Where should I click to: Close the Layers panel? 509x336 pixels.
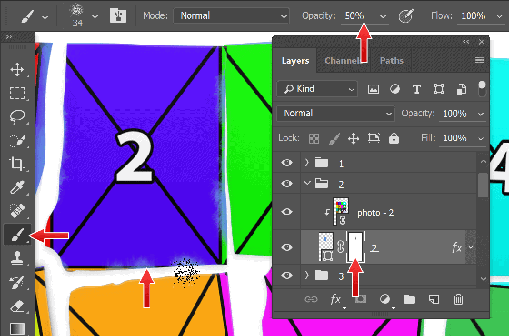coord(482,41)
